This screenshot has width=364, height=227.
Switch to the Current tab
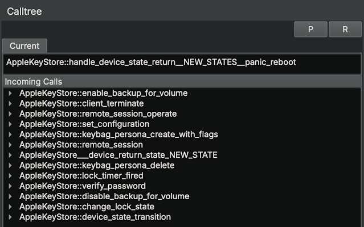[x=24, y=46]
